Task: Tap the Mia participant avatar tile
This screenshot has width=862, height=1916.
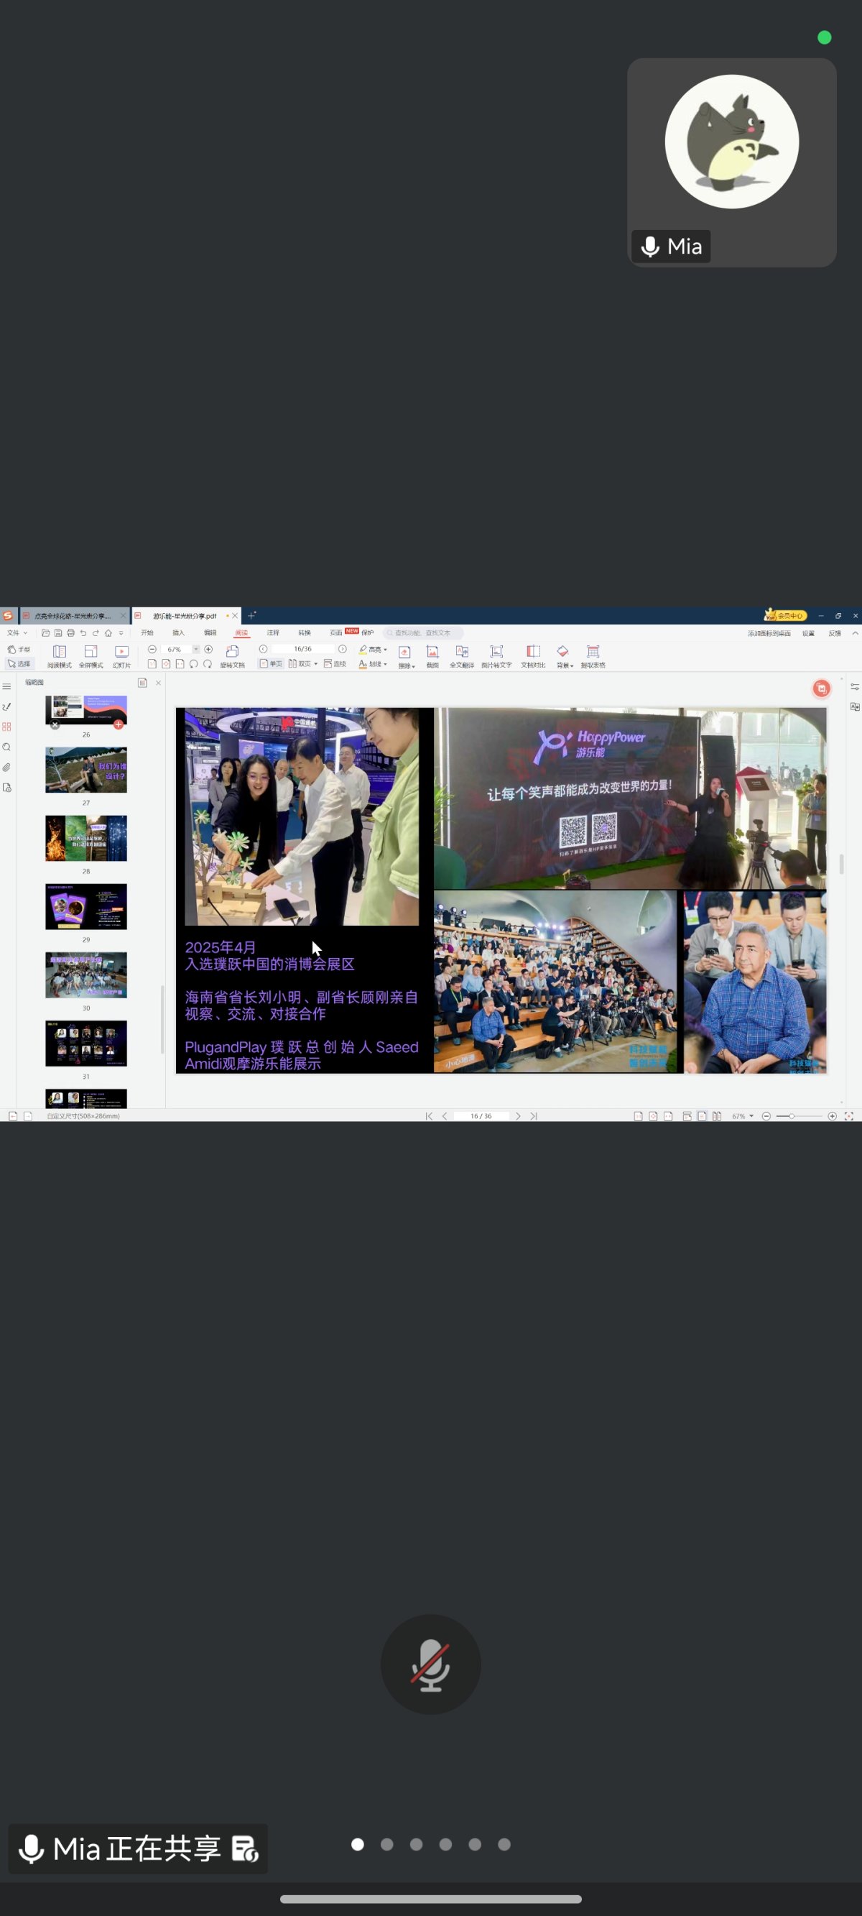Action: point(732,162)
